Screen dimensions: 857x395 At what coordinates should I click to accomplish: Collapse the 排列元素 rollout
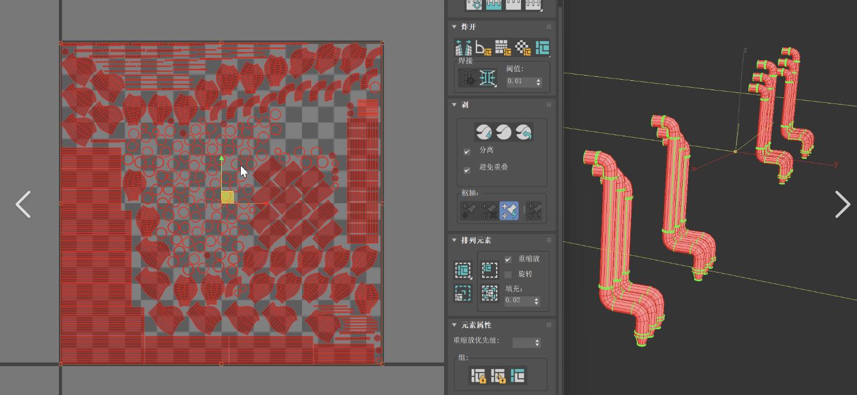(x=454, y=240)
